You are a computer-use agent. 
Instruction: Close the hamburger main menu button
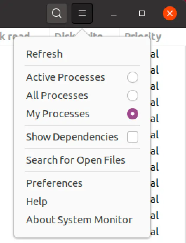(x=82, y=13)
